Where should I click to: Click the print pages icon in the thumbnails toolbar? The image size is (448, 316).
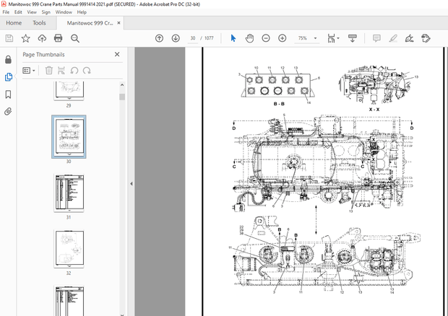click(61, 70)
